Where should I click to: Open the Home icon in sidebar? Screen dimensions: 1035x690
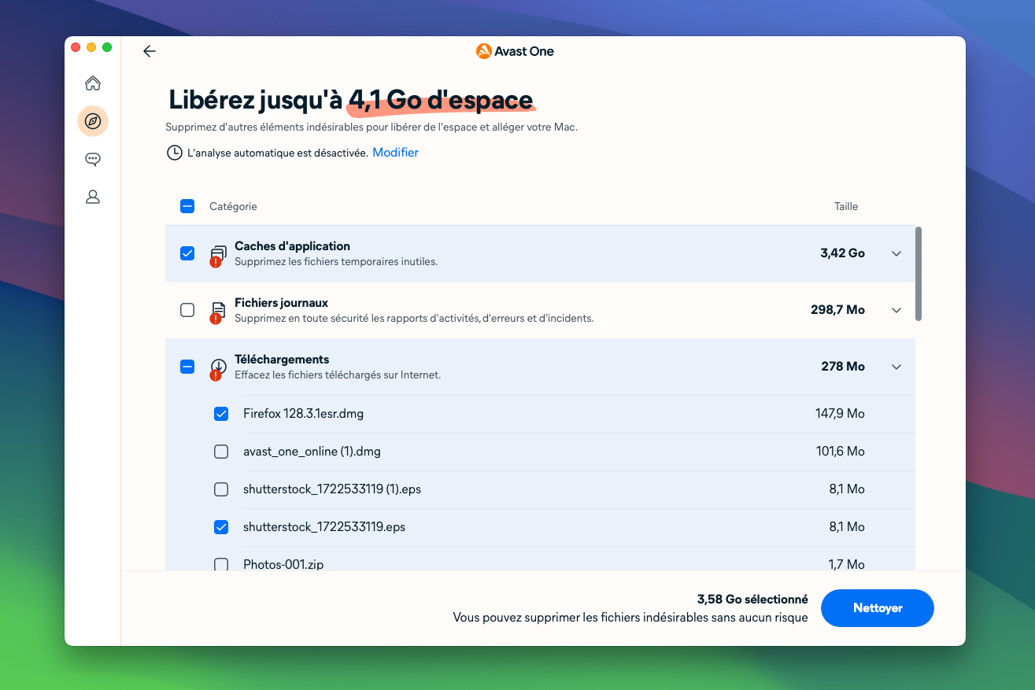click(93, 83)
